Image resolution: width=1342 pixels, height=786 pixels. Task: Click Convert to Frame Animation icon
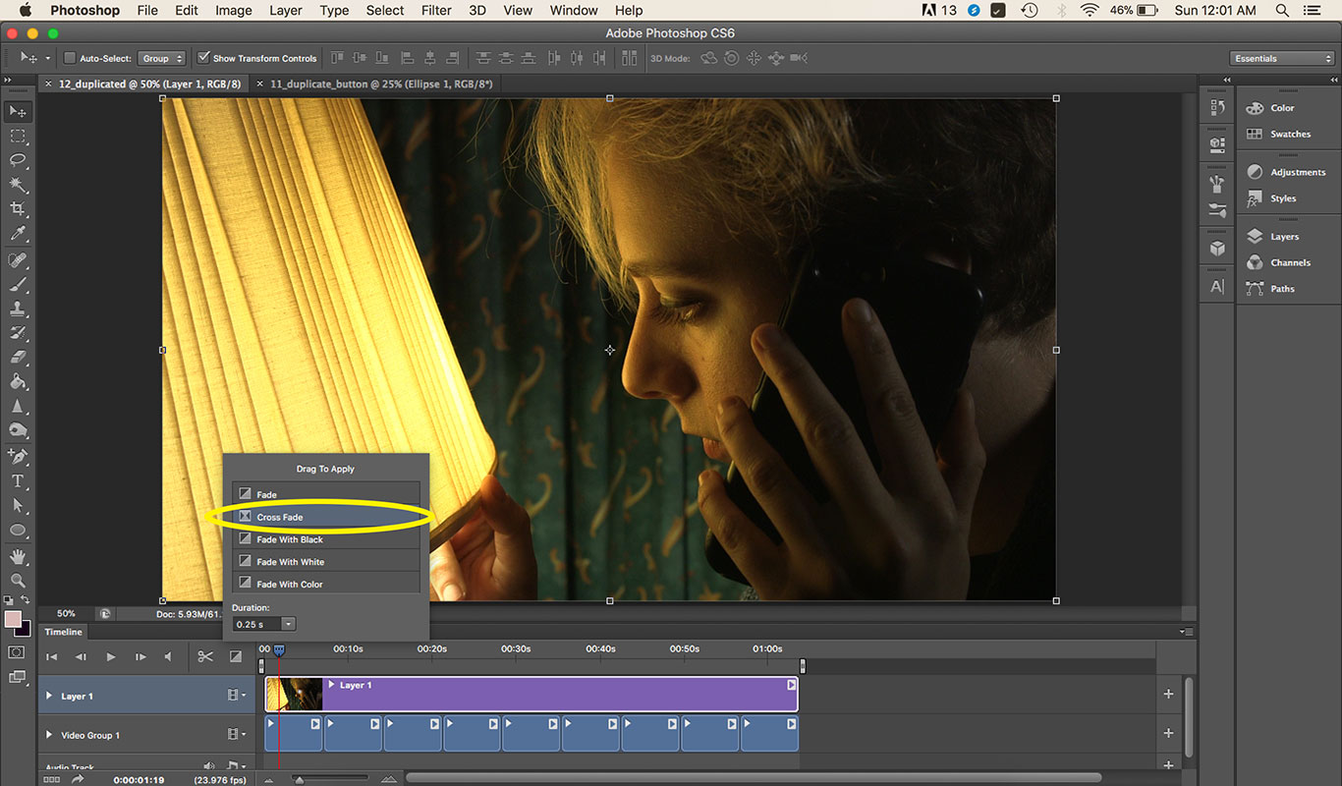pos(52,779)
